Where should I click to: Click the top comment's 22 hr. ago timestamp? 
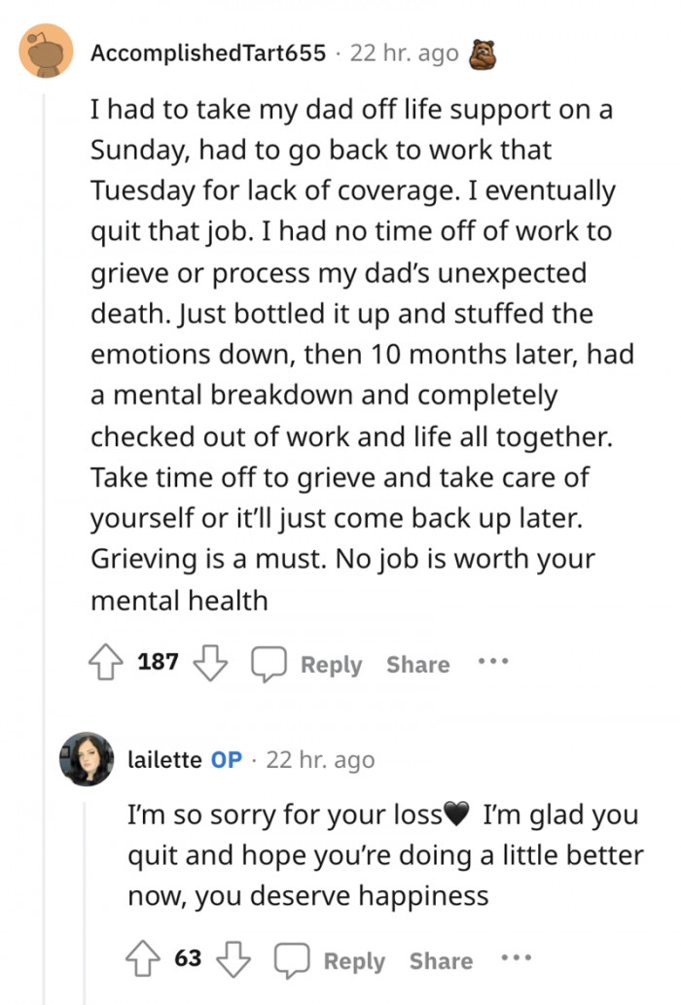pos(404,53)
